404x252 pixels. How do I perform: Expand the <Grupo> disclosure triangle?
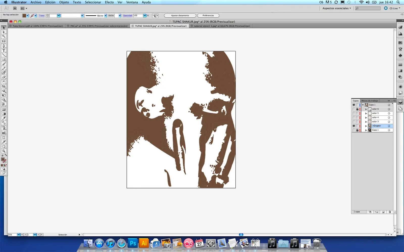click(366, 126)
